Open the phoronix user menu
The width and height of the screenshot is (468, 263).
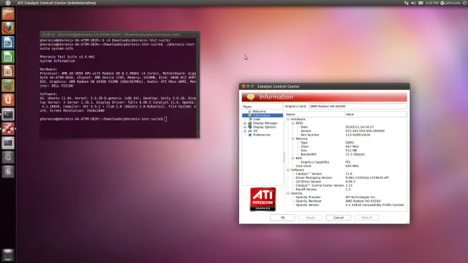pos(451,3)
